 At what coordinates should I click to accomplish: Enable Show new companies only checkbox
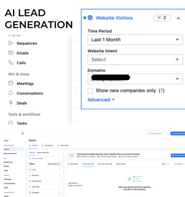90,91
